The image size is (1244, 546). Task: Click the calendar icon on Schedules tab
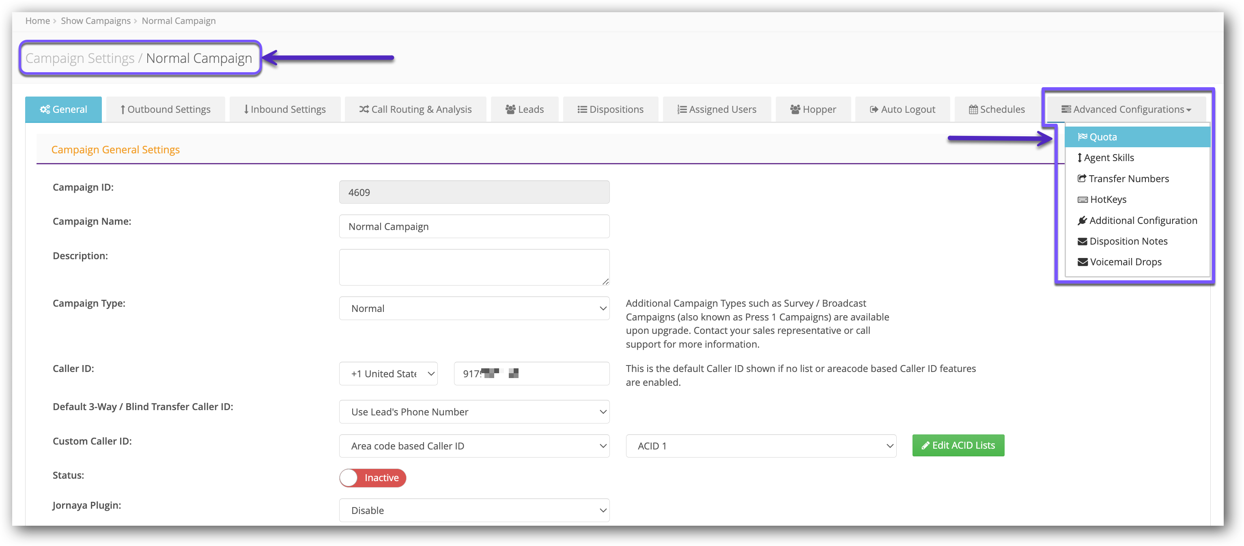(x=973, y=110)
